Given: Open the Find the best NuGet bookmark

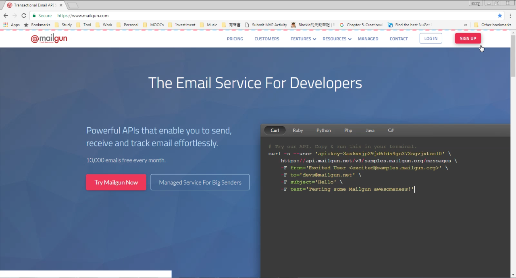Looking at the screenshot, I should coord(409,25).
